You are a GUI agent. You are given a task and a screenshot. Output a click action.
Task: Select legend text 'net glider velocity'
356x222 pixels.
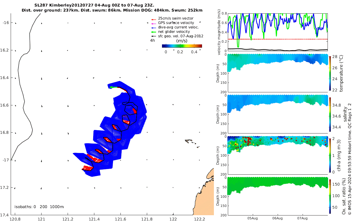tap(174, 32)
